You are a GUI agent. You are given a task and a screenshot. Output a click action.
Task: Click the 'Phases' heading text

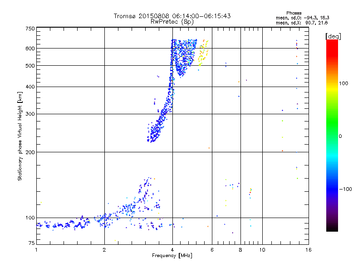pyautogui.click(x=294, y=13)
